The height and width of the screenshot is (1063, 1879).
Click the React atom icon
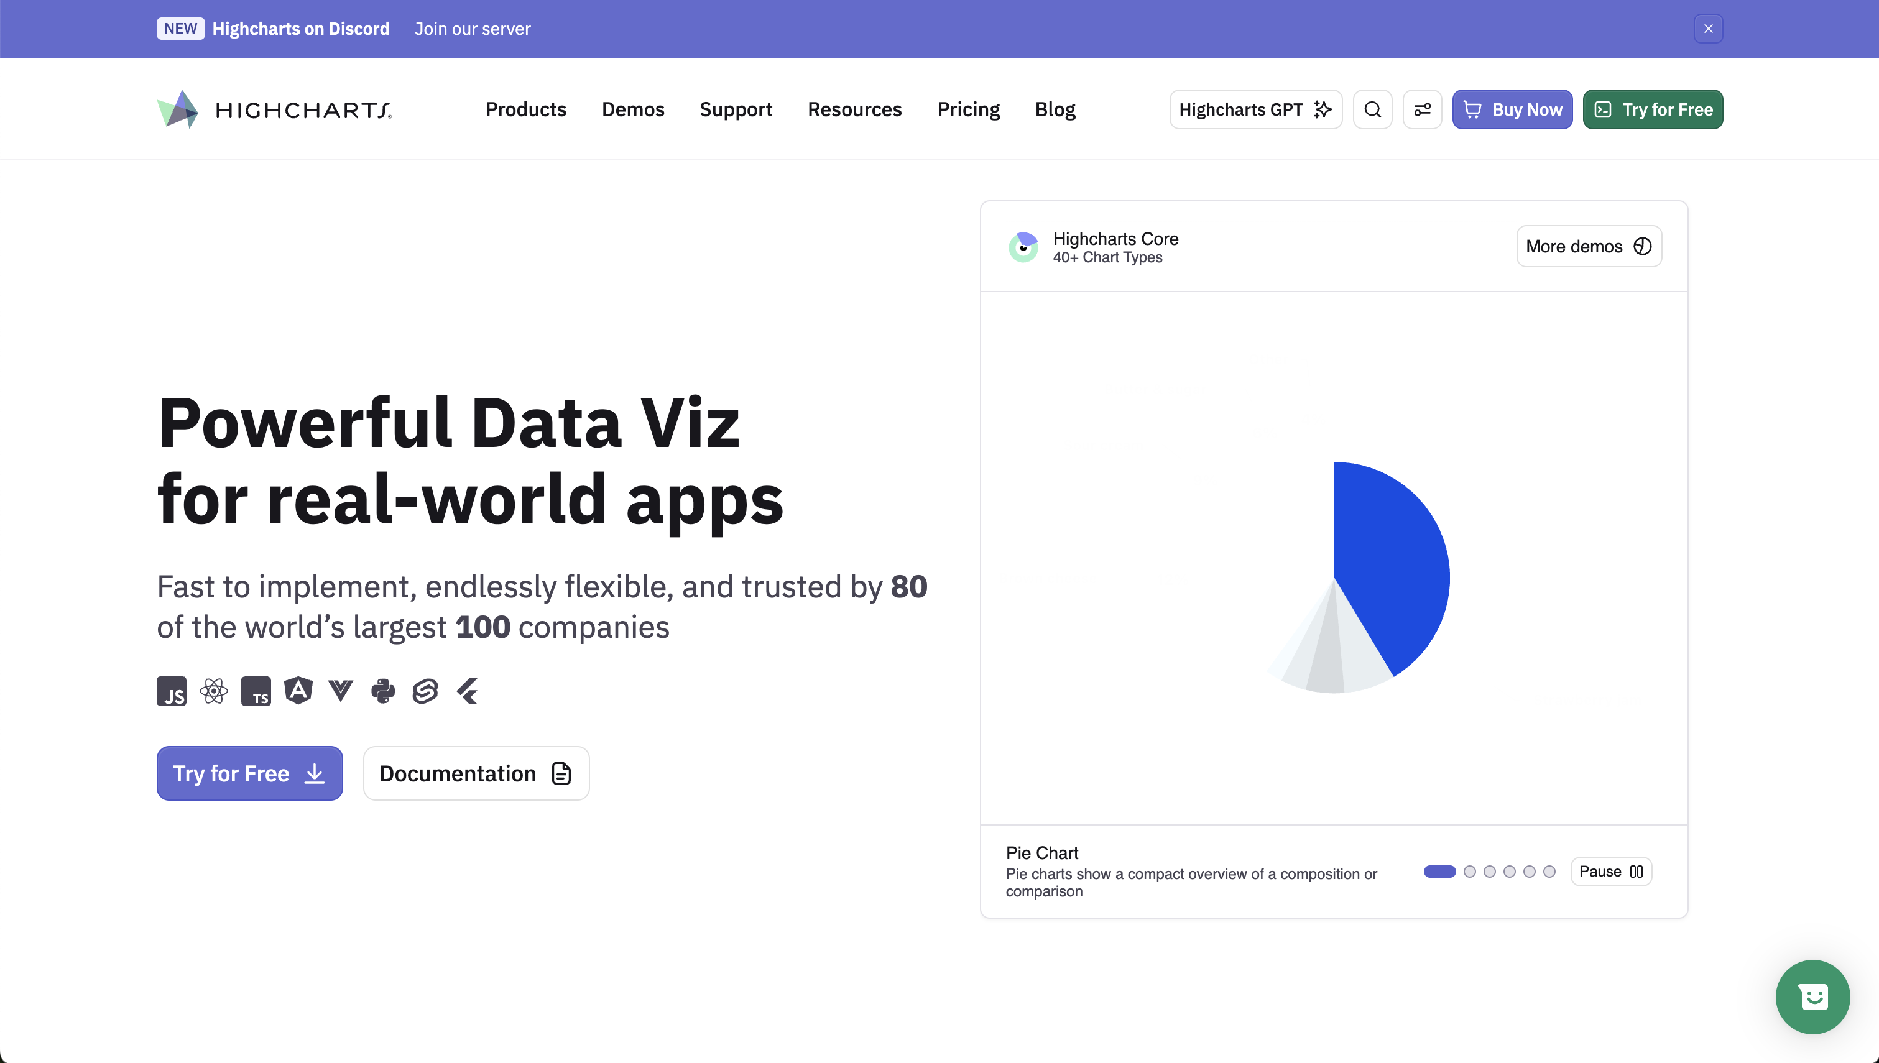tap(214, 691)
